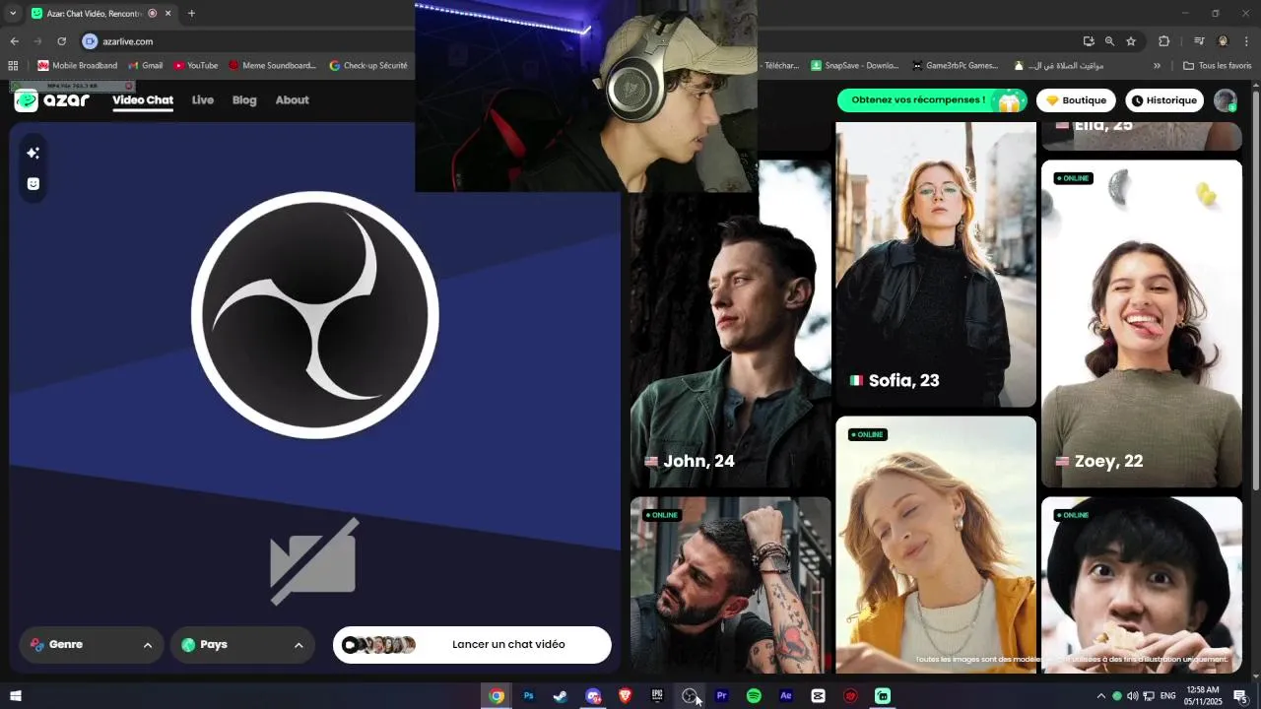Open the Meme Soundboard bookmark
The height and width of the screenshot is (709, 1261).
click(x=273, y=66)
